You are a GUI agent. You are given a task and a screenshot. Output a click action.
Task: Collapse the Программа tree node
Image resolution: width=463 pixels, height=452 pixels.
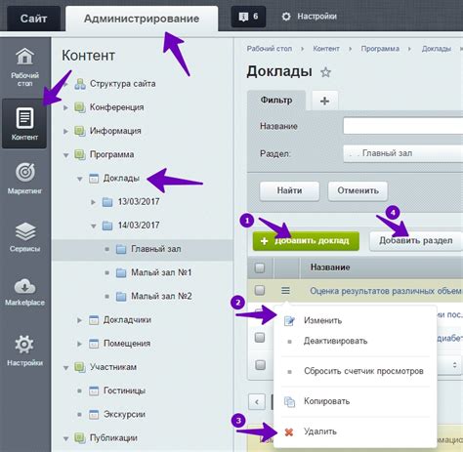tap(65, 155)
